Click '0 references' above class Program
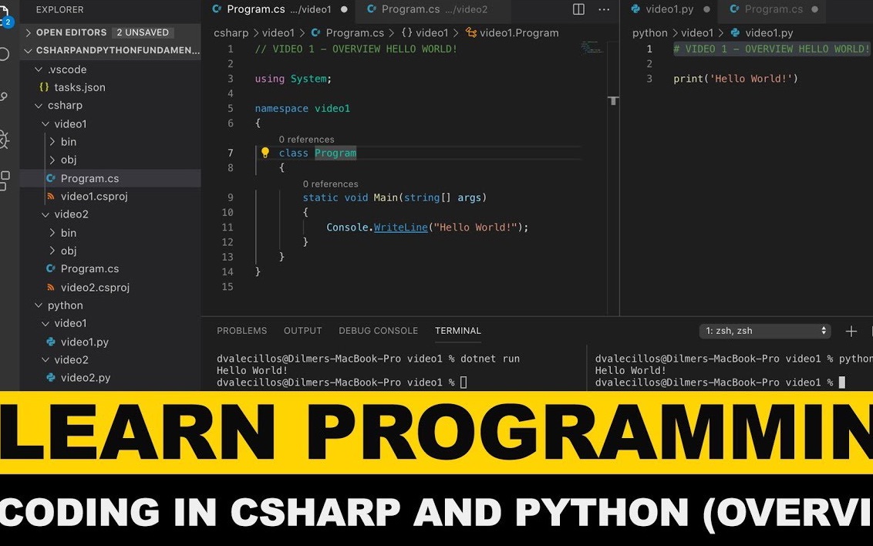 coord(305,139)
